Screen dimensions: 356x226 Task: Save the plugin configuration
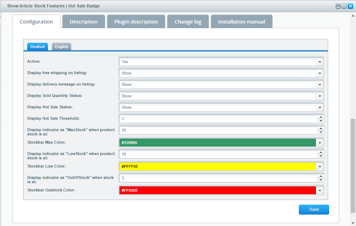point(314,210)
